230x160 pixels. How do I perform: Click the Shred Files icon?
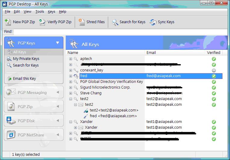[x=82, y=22]
